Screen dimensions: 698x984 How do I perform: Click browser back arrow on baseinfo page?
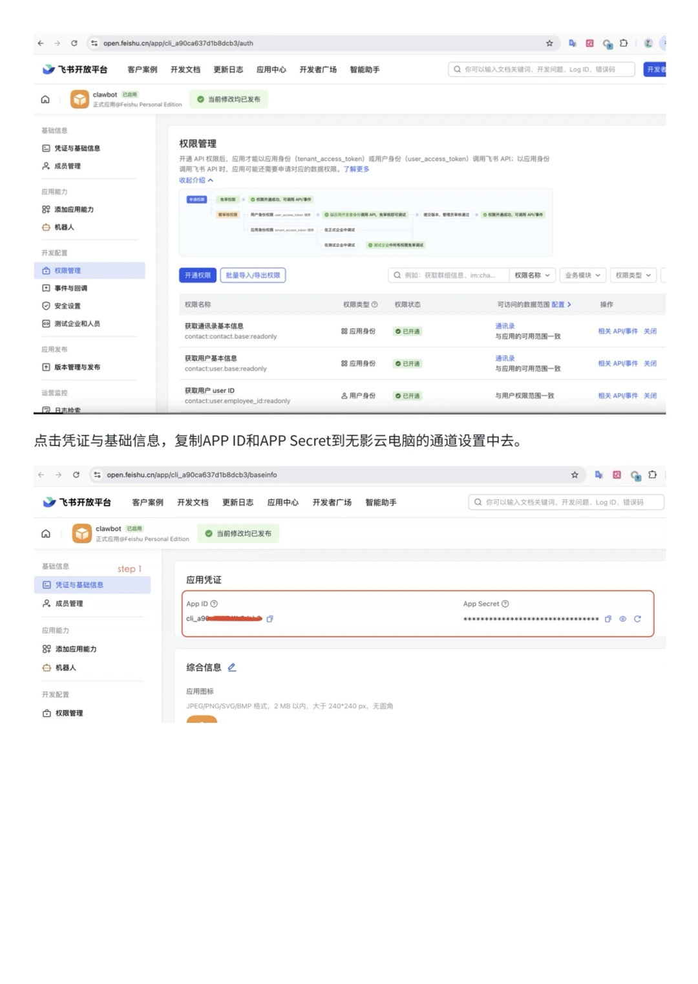tap(41, 475)
